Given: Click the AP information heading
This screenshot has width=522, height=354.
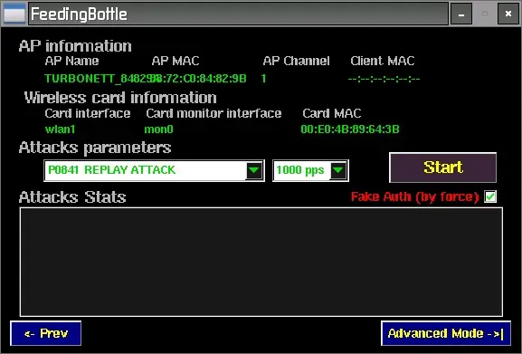Looking at the screenshot, I should tap(75, 46).
